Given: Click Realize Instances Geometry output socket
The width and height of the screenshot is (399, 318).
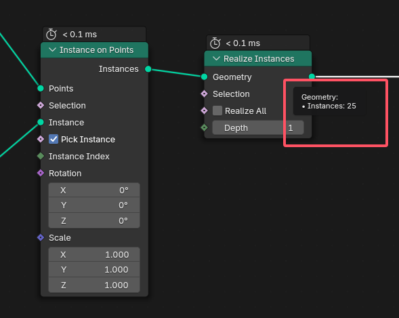Looking at the screenshot, I should 312,77.
